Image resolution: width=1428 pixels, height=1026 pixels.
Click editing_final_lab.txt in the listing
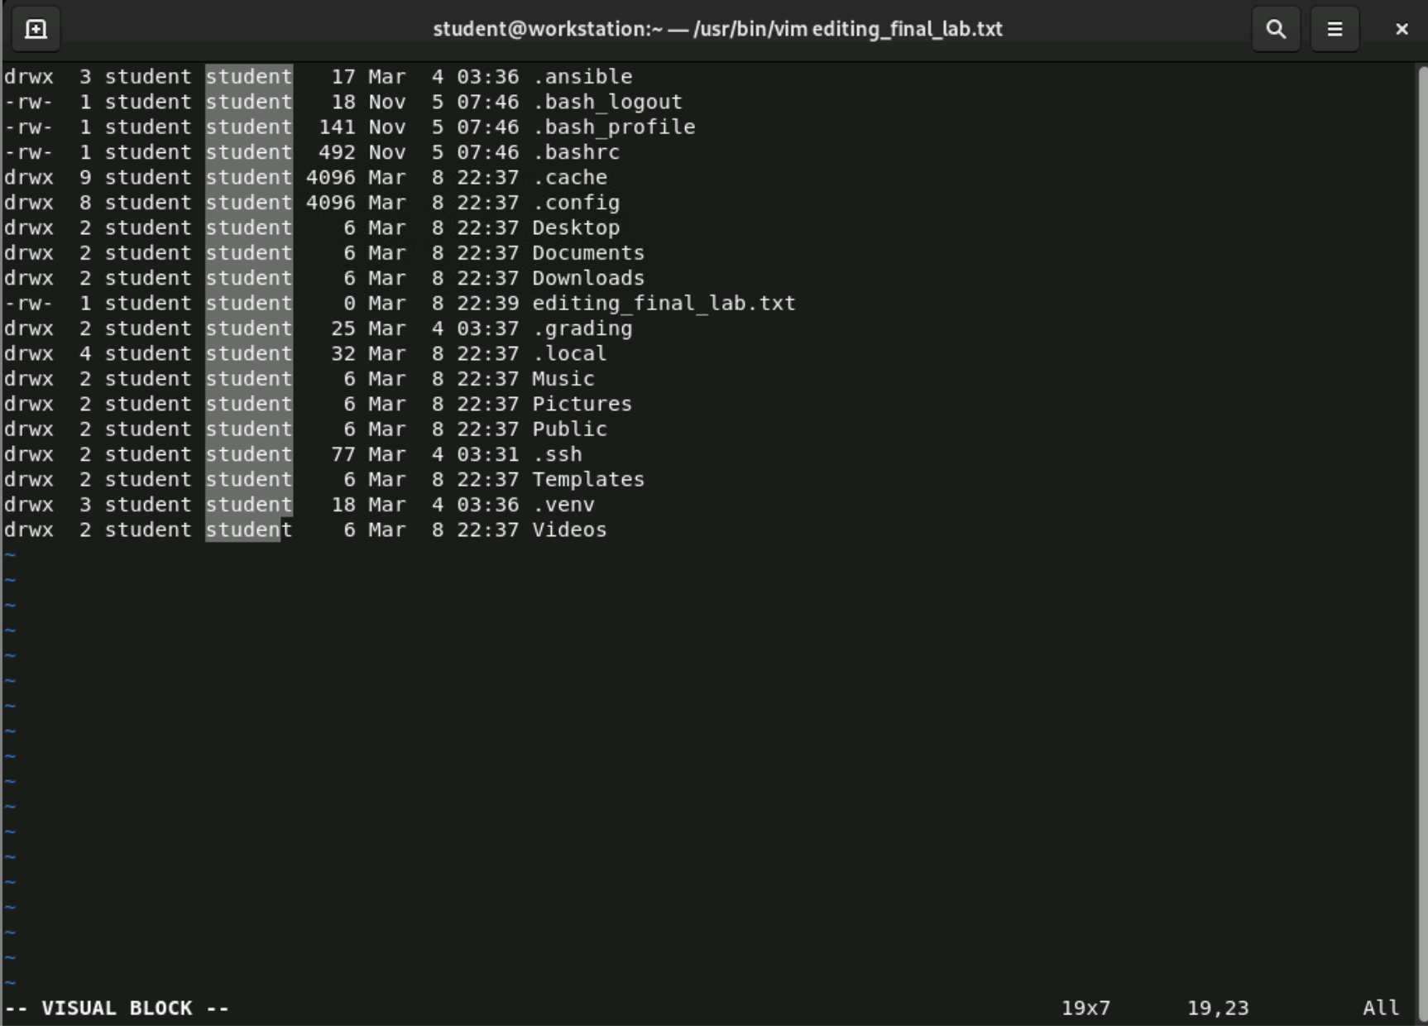[664, 304]
